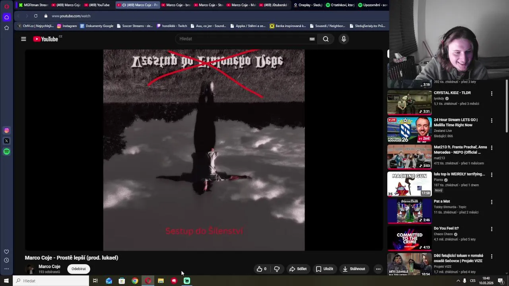509x286 pixels.
Task: Open options for Děti fetující toluen video
Action: coord(492,257)
